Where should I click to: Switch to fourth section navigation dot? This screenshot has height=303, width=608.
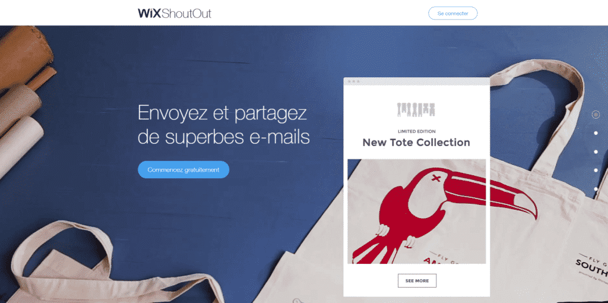click(x=596, y=171)
